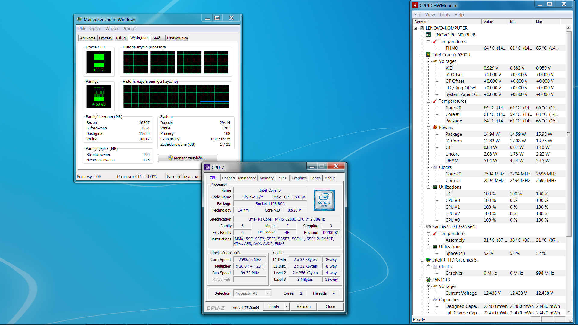Collapse the Powers section expander
This screenshot has height=325, width=578.
pyautogui.click(x=429, y=128)
